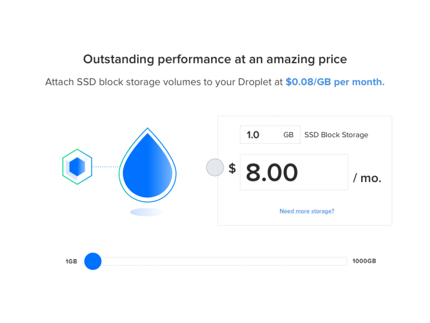Click the / mo. price suffix text
The width and height of the screenshot is (430, 323).
[367, 178]
